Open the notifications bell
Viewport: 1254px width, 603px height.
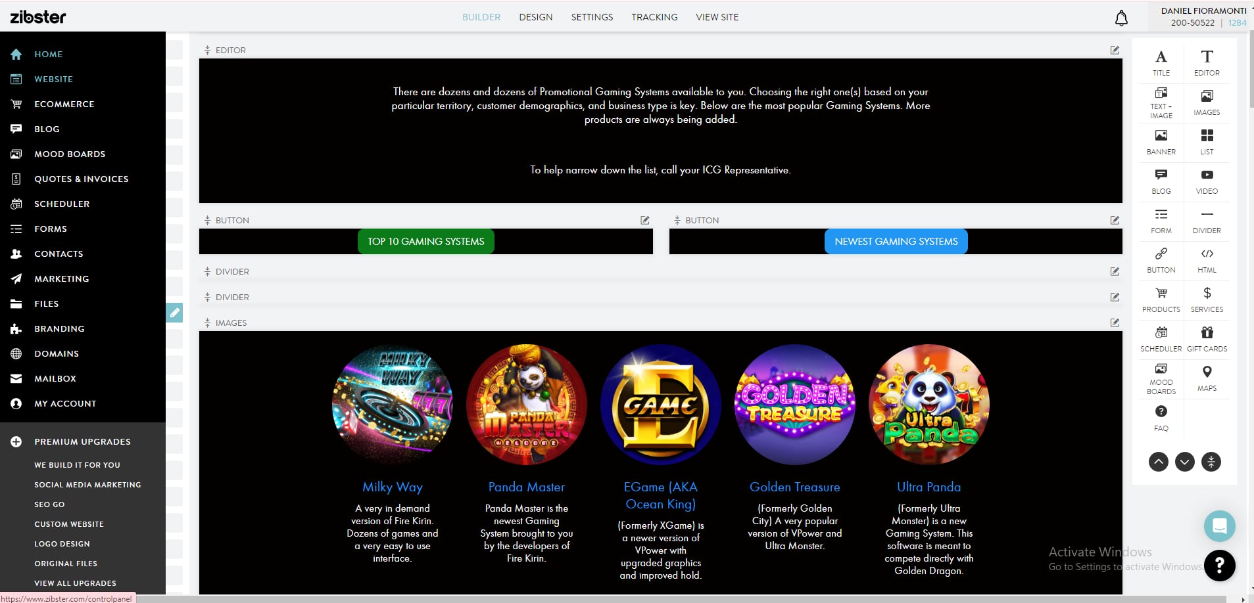1121,18
